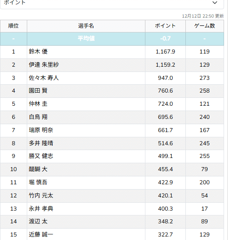Click the points value 661.7
Screen dimensions: 228x240
tap(165, 130)
